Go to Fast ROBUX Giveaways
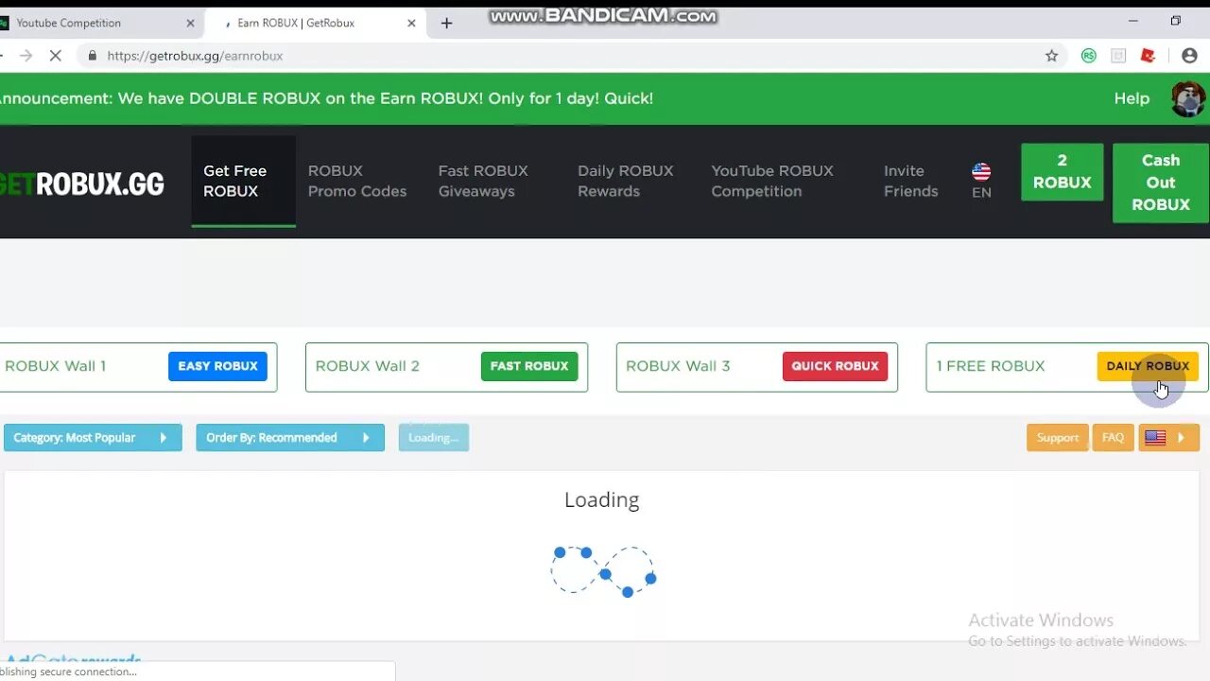The width and height of the screenshot is (1210, 681). coord(483,181)
